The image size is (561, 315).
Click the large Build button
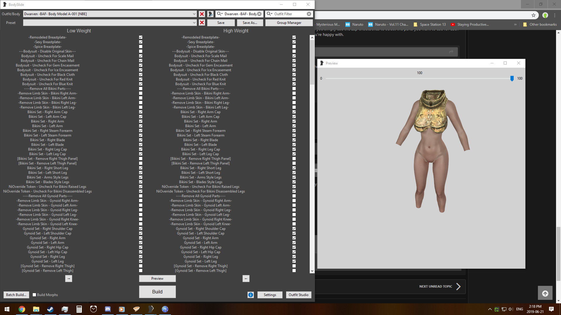click(x=157, y=292)
